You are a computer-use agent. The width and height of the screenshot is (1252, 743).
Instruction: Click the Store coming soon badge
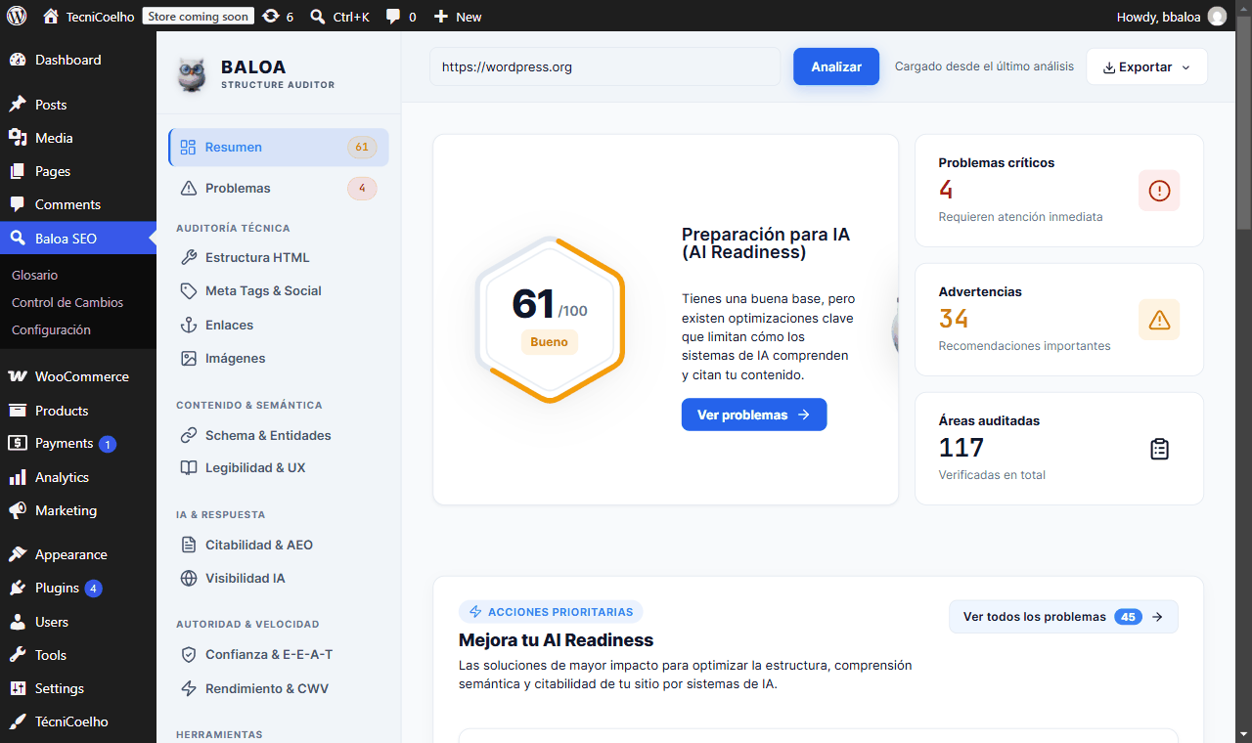[x=199, y=16]
